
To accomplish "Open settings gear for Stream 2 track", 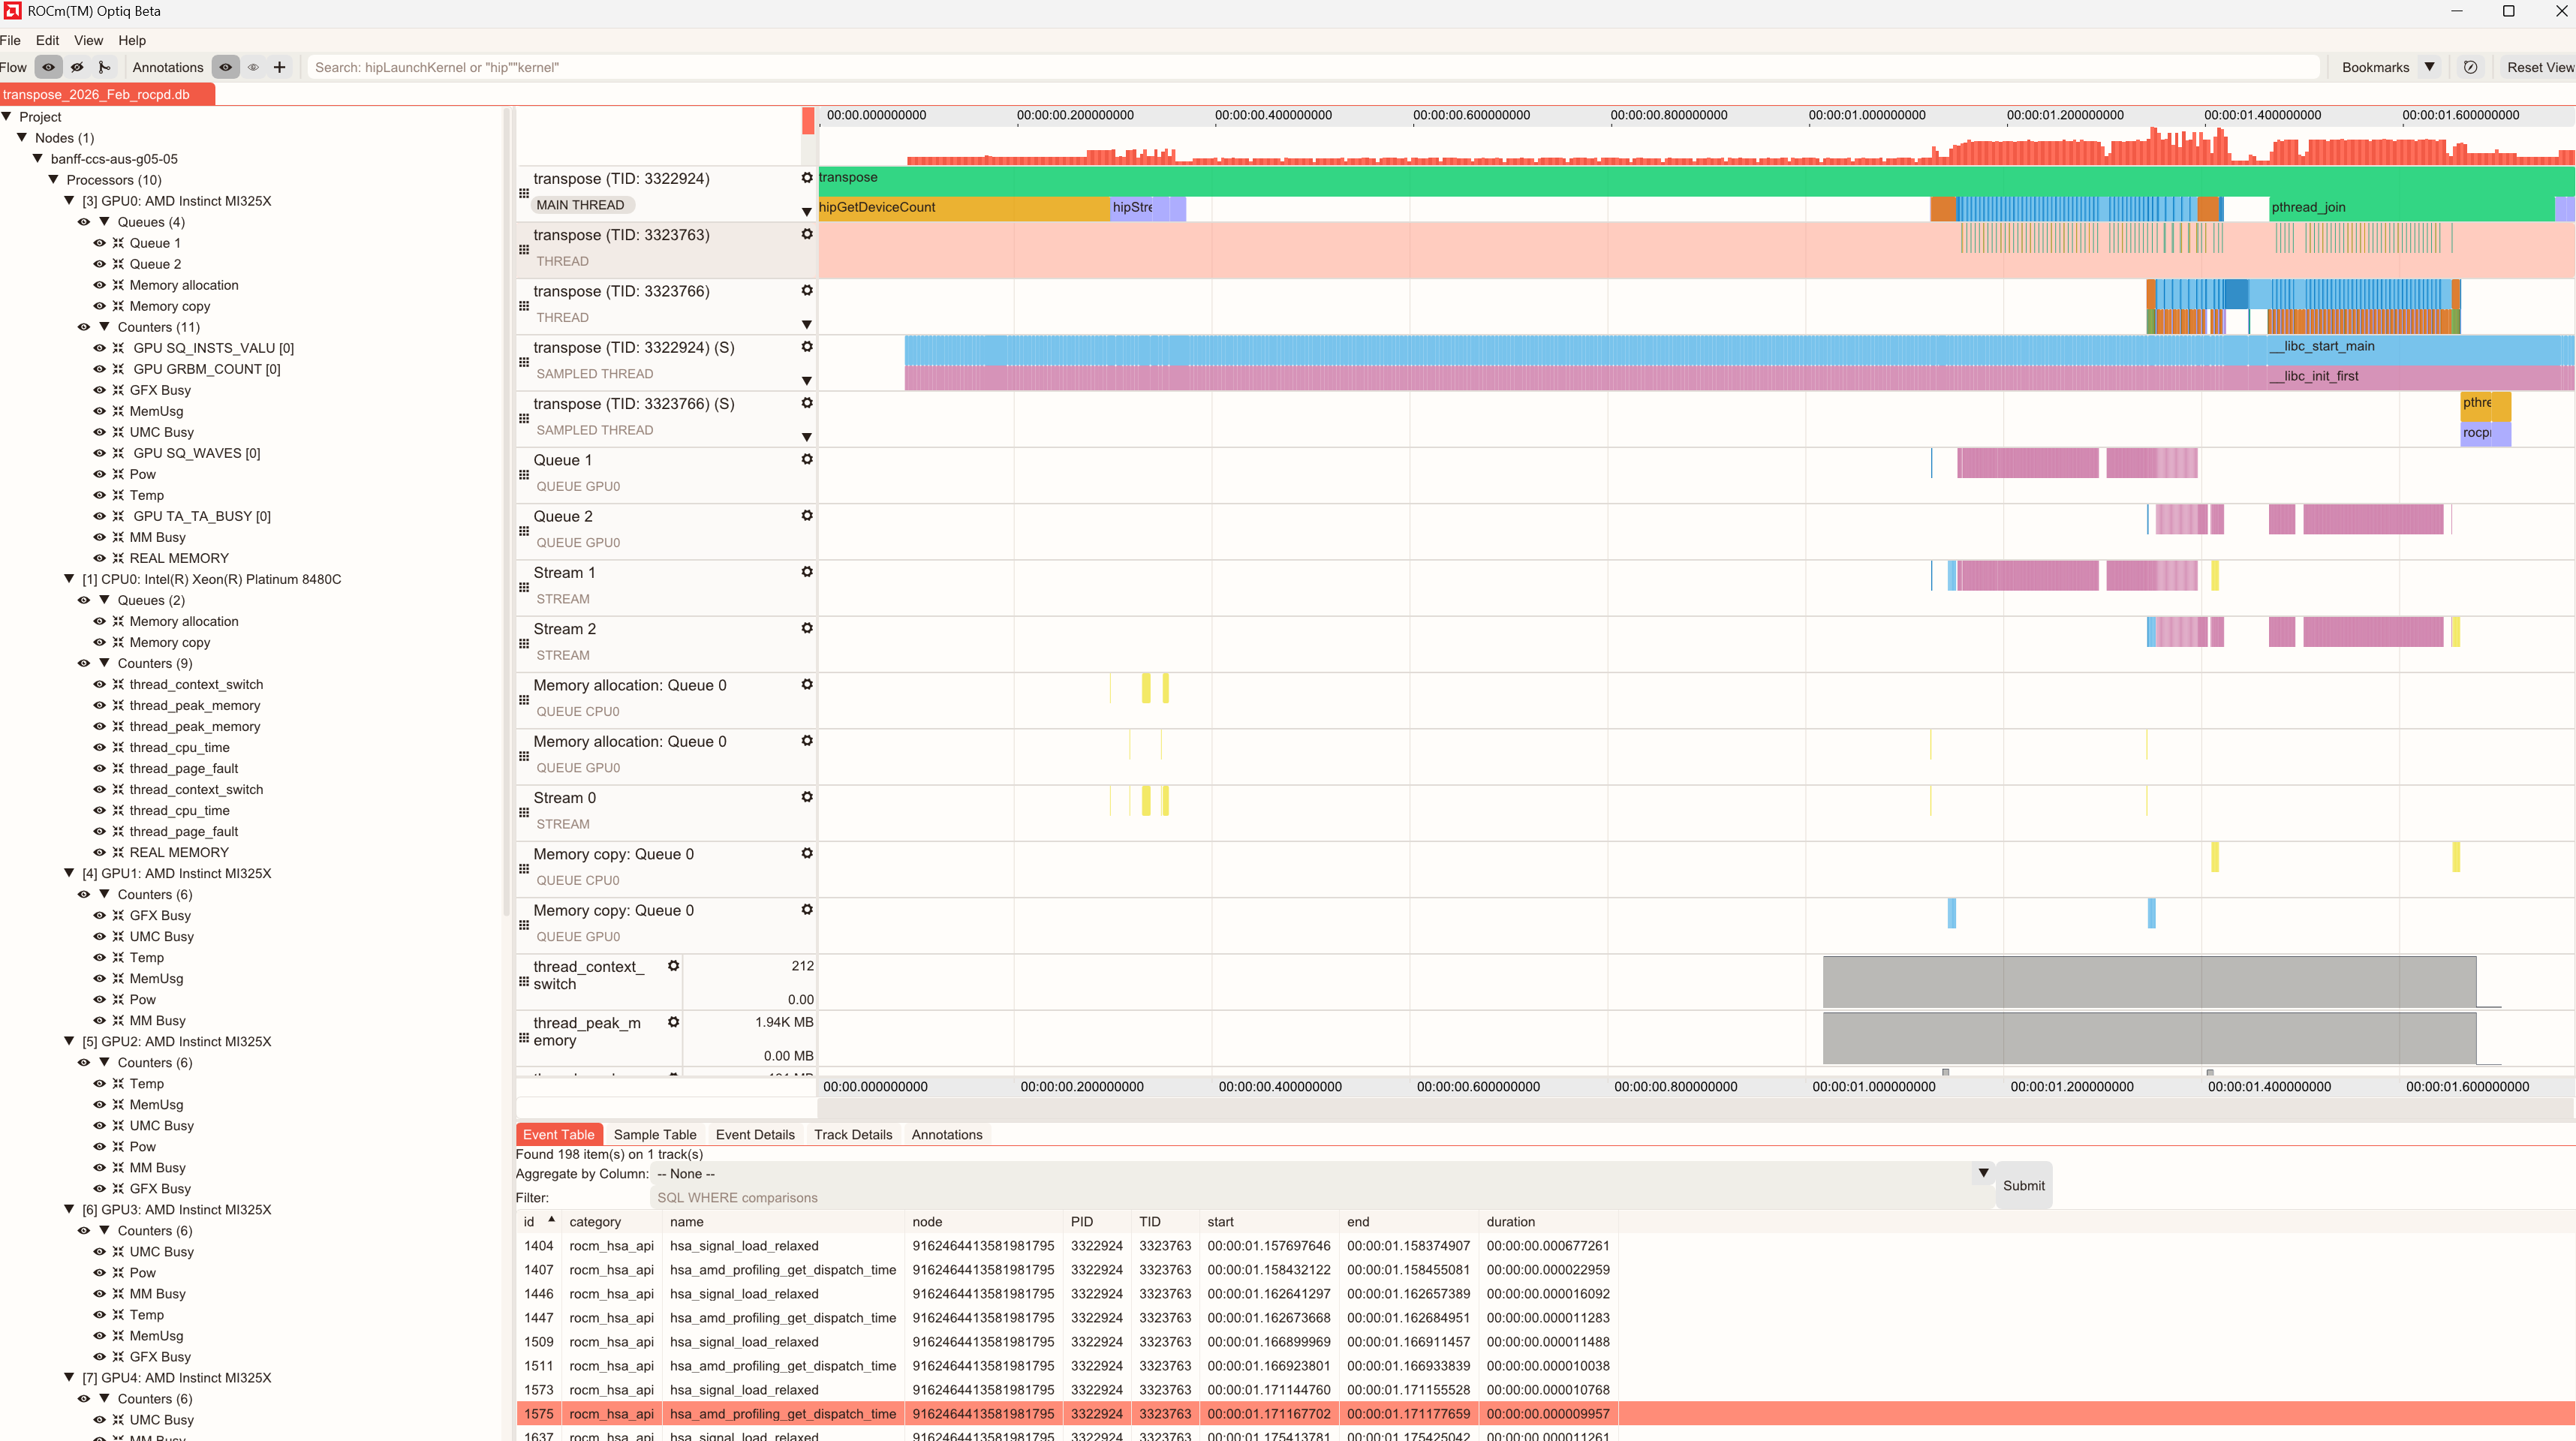I will click(807, 628).
